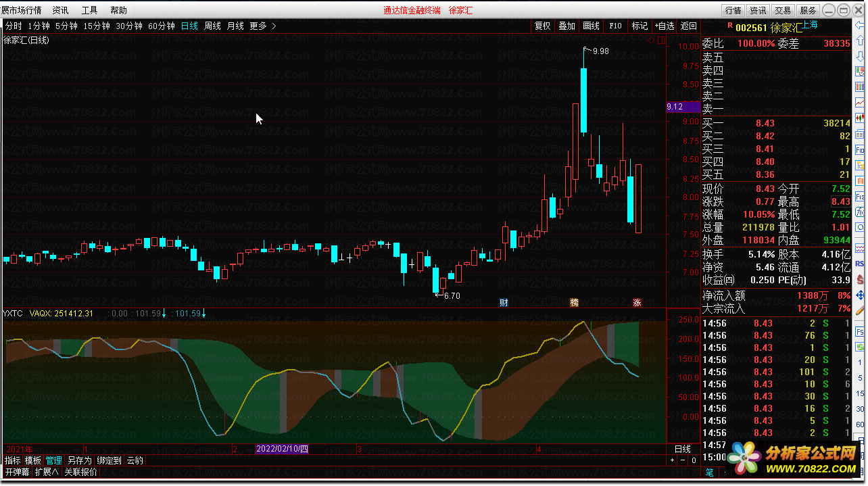Click the 净流入额 row
868x486 pixels.
[x=776, y=295]
